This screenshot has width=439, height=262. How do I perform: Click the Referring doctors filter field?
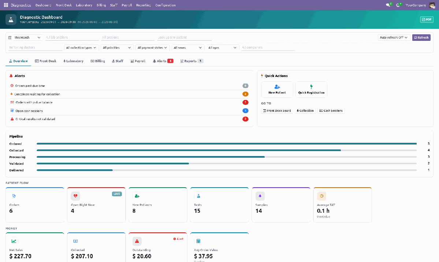(35, 47)
